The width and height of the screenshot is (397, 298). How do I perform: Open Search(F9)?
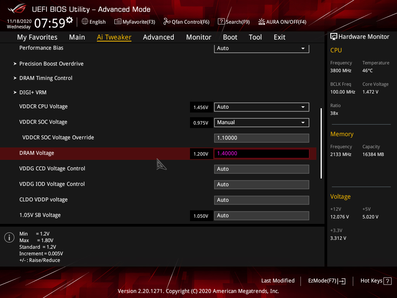pyautogui.click(x=234, y=22)
